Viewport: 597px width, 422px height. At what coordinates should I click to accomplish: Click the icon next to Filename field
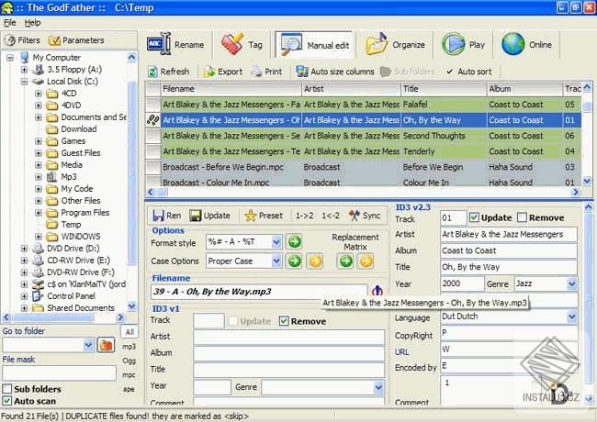(377, 291)
